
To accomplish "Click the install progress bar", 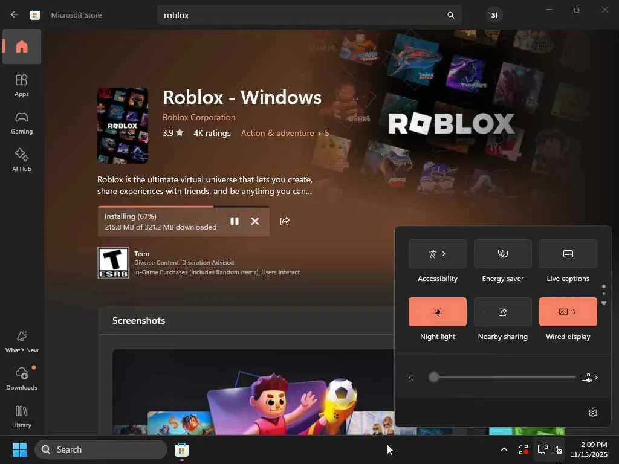I will tap(184, 207).
